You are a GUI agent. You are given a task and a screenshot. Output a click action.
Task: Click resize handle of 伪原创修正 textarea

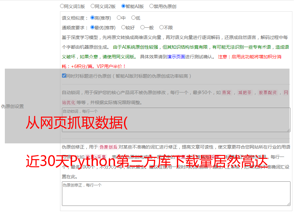289,204
